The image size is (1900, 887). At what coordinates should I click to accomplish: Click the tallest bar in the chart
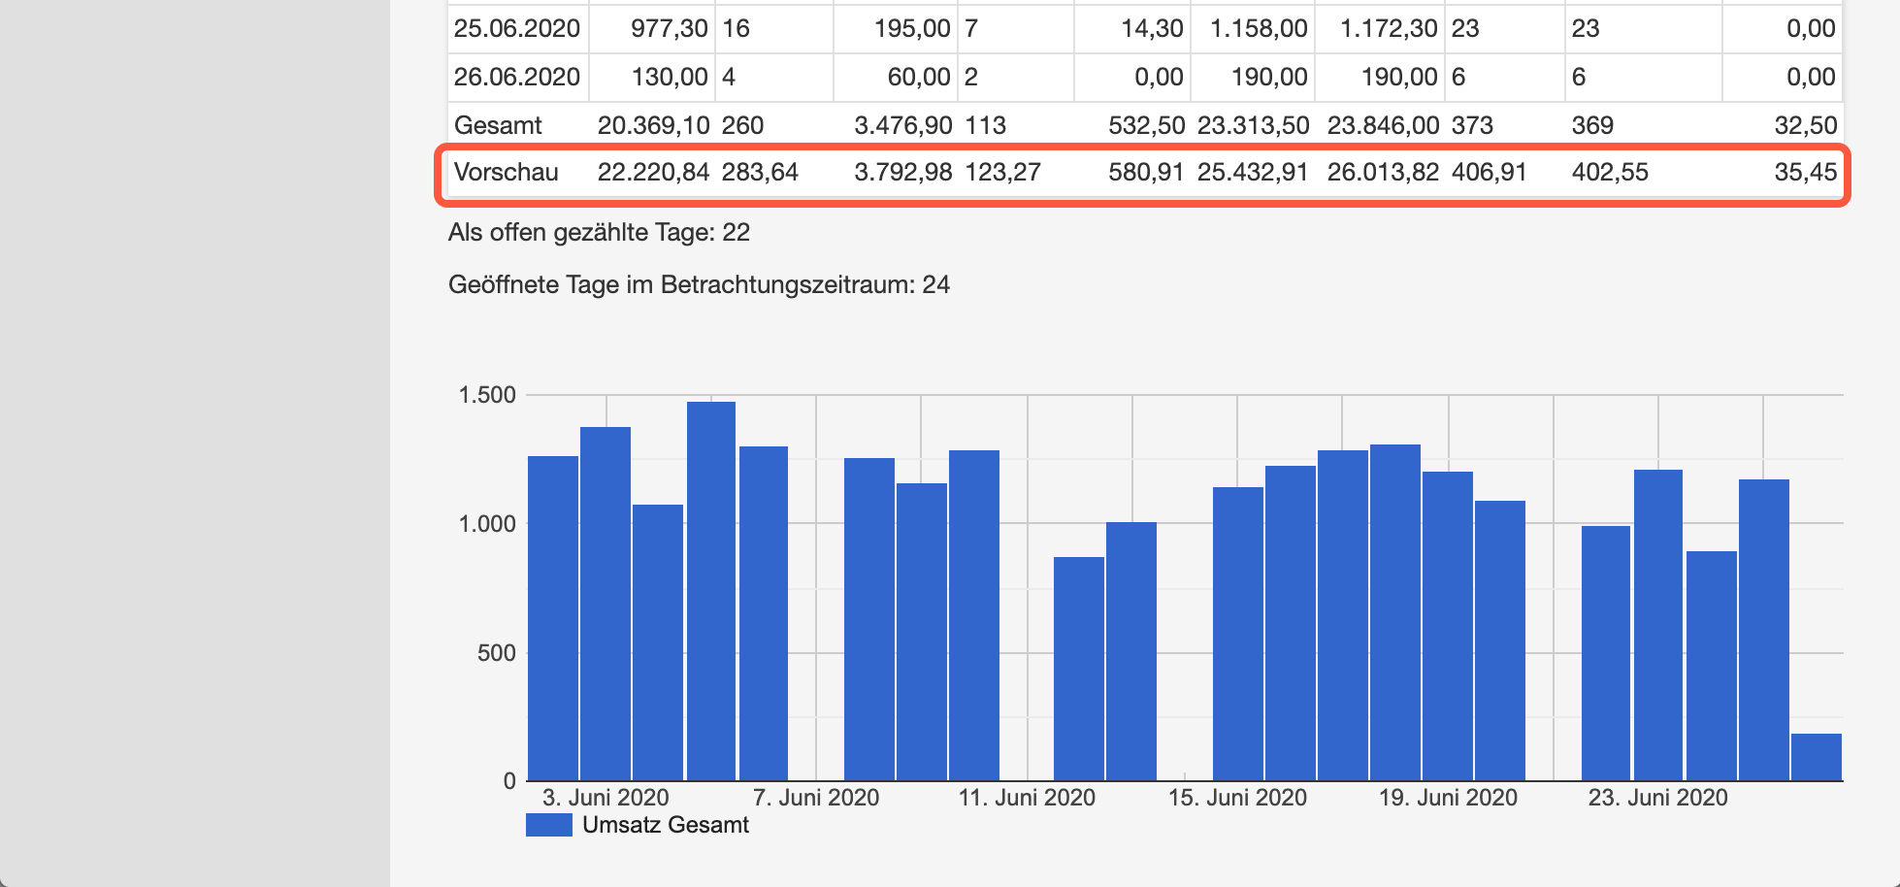point(711,591)
